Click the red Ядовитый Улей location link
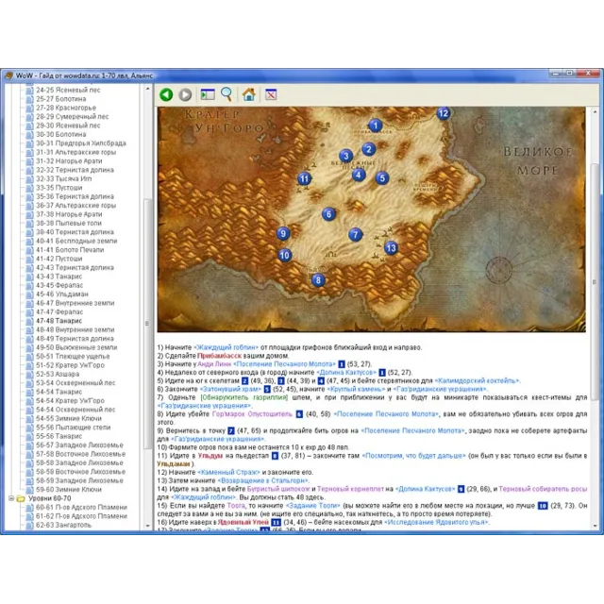This screenshot has width=604, height=604. 243,522
